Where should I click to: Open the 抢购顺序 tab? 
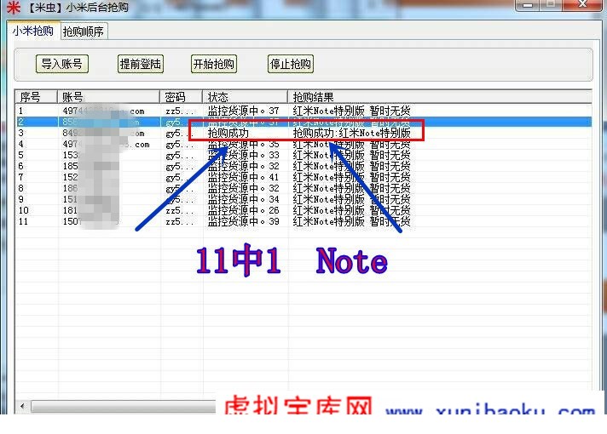tap(84, 31)
